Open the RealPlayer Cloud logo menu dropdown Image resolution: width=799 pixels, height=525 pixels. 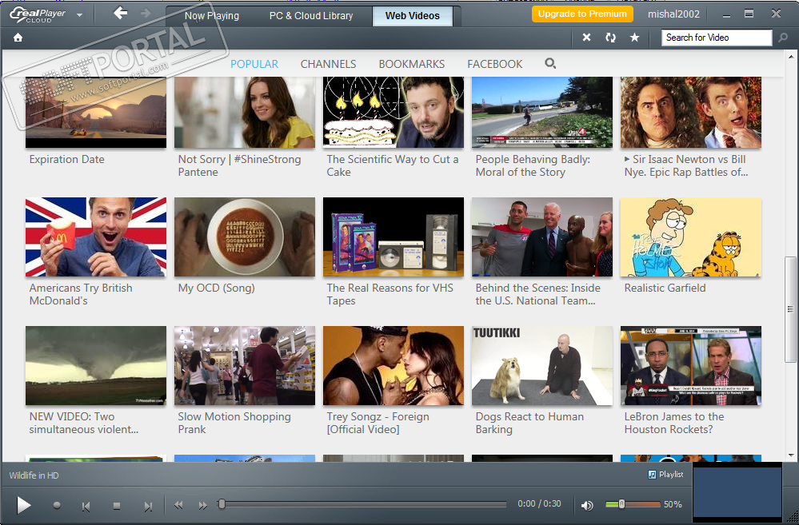(79, 15)
